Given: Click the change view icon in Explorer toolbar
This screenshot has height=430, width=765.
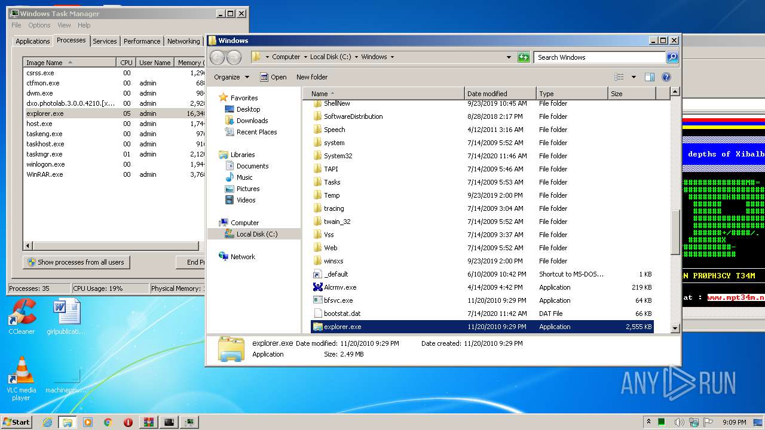Looking at the screenshot, I should [619, 77].
